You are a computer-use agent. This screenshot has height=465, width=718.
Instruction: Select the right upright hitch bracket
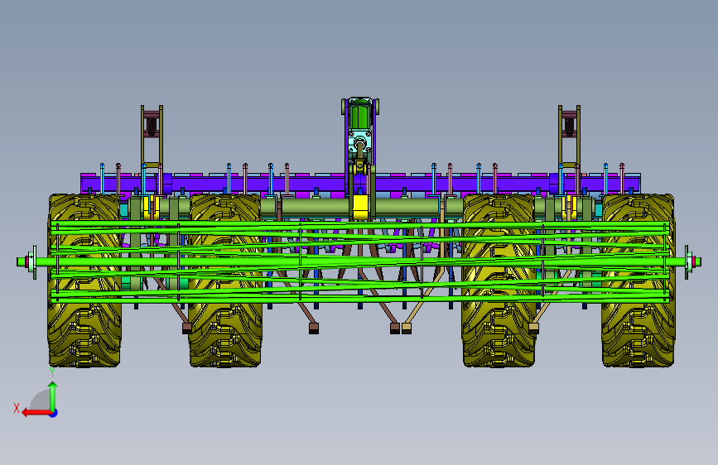[569, 135]
